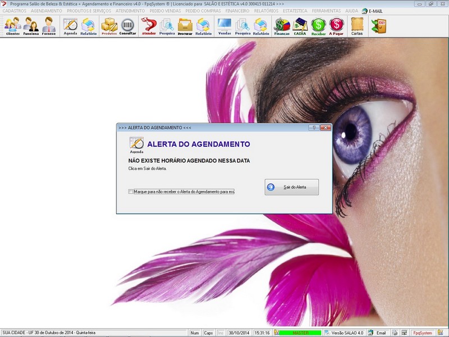Image resolution: width=449 pixels, height=337 pixels.
Task: Open the Cartas toolbar icon
Action: [x=357, y=26]
